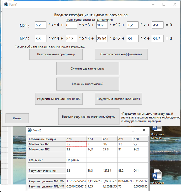This screenshot has width=181, height=192.
Task: Select the Результат деления №1/№2 row header
Action: point(47,181)
